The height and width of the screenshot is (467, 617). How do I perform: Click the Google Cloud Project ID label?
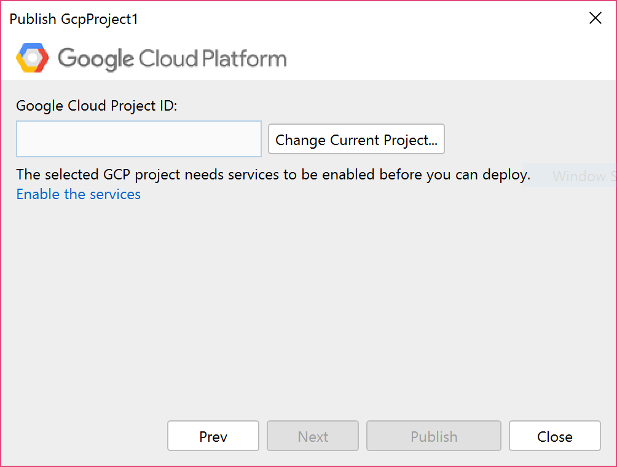pyautogui.click(x=96, y=106)
